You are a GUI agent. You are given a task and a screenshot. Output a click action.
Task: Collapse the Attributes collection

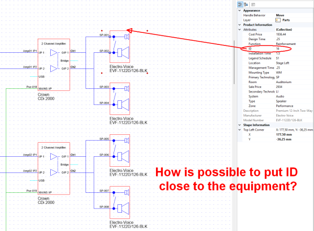point(240,30)
